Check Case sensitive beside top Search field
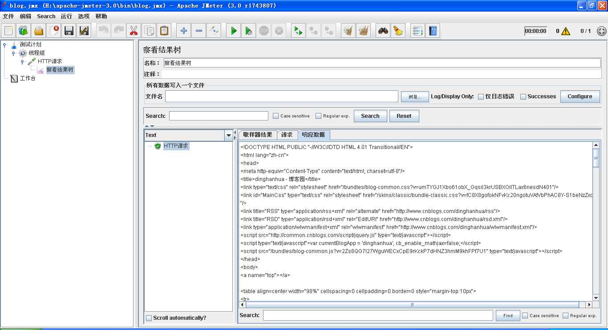 276,116
